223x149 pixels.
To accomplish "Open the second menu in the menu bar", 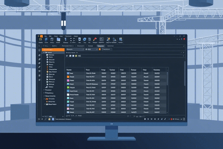I will point(50,36).
